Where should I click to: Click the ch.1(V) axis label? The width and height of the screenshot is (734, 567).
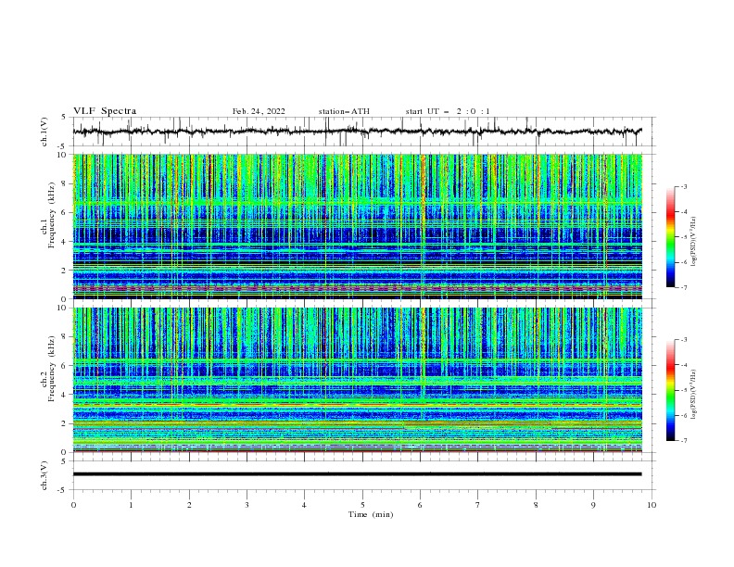tap(44, 132)
